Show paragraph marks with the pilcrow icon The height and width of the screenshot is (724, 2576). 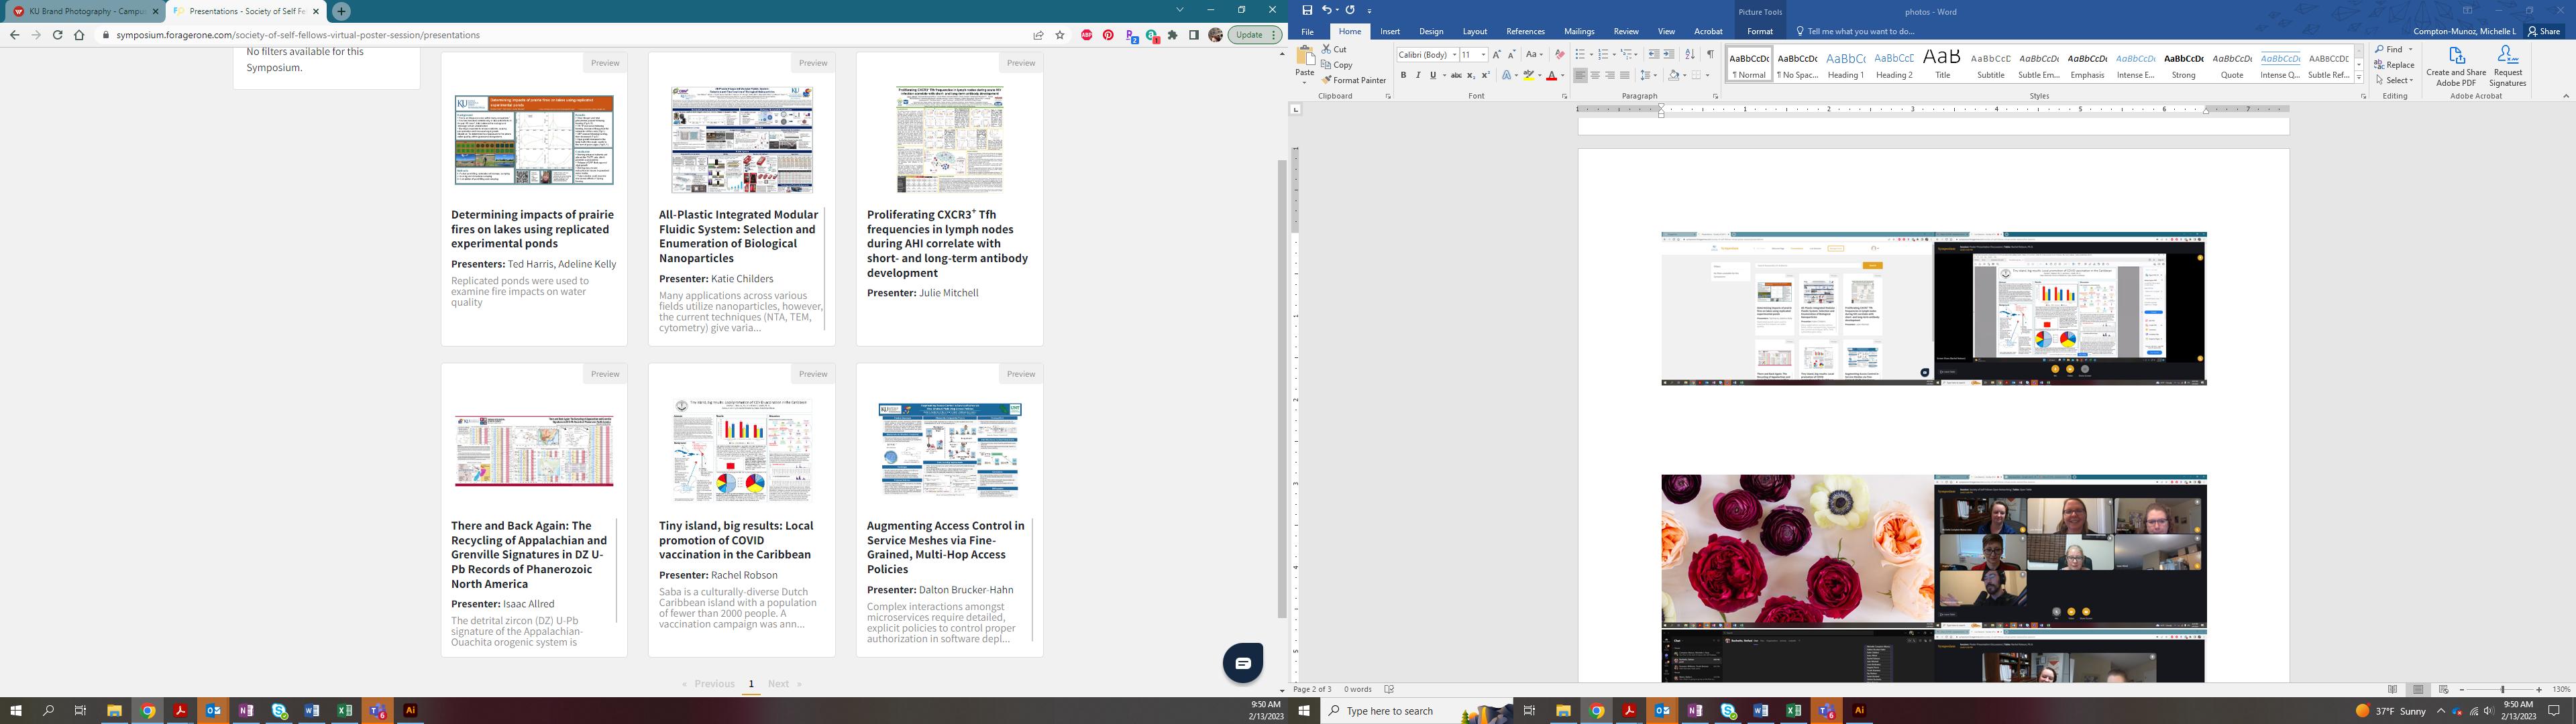[x=1710, y=54]
